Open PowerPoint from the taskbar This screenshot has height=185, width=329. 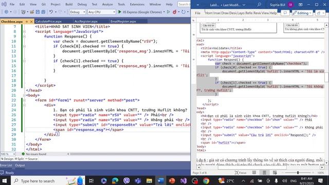[x=172, y=180]
